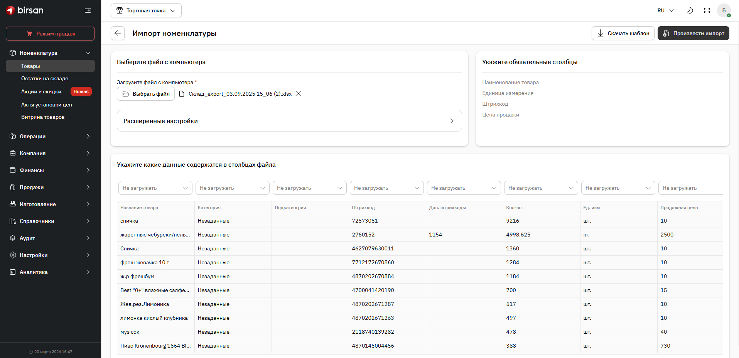Click Скачать шаблон button
Screen dimensions: 739x358
coord(623,33)
